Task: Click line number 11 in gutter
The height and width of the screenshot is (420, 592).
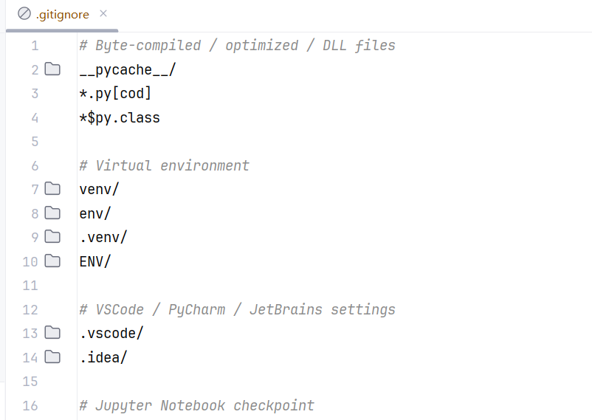Action: 30,285
